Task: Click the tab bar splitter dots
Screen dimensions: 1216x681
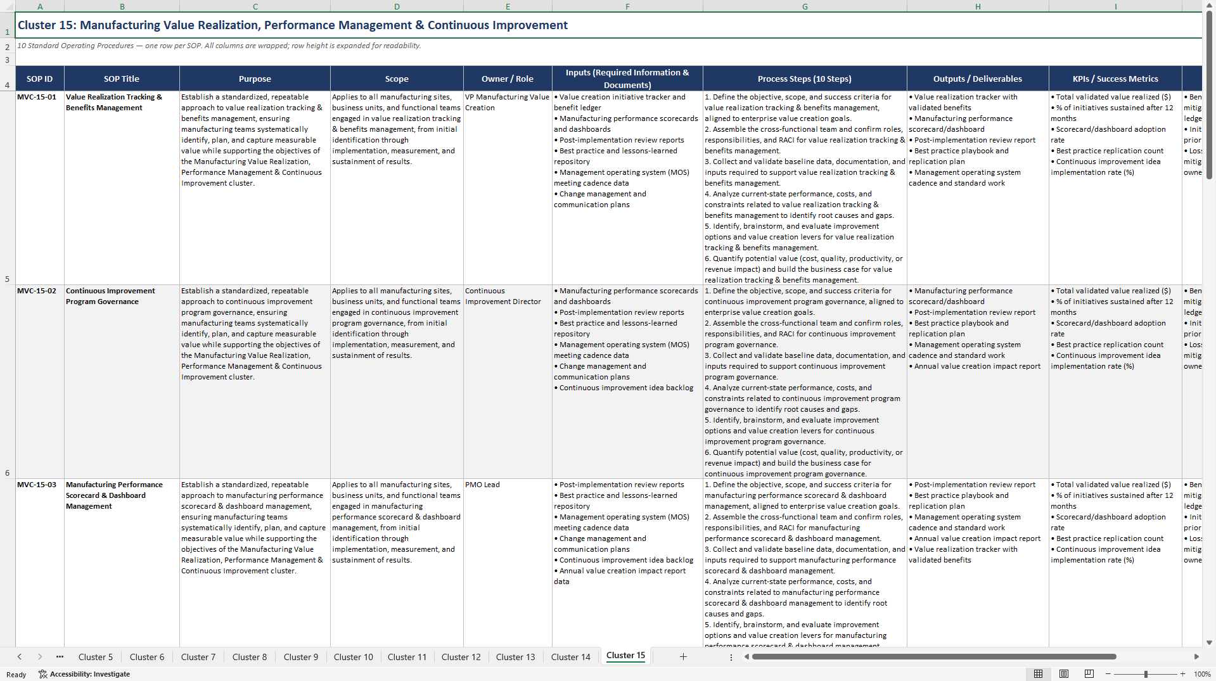Action: click(731, 657)
